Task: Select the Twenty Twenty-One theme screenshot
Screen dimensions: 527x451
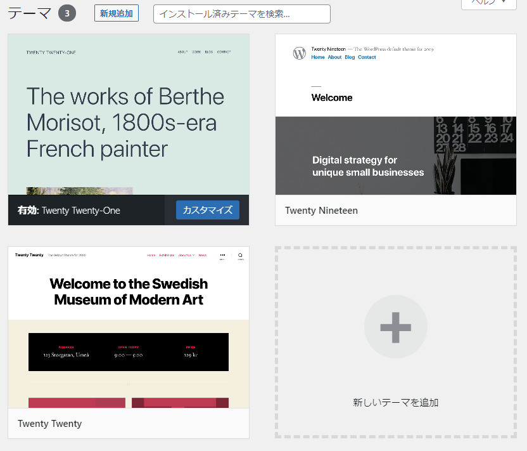Action: point(129,114)
